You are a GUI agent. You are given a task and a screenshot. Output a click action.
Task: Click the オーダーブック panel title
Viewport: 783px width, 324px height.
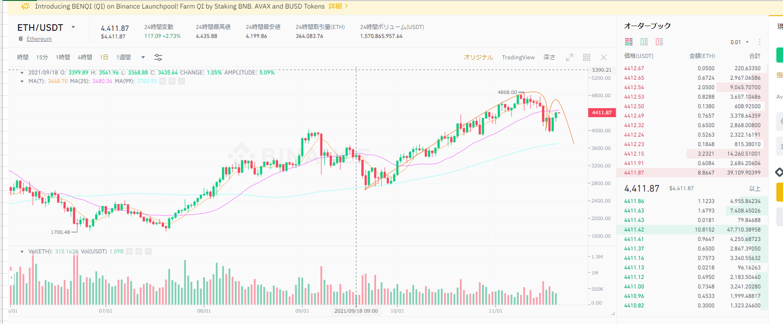[x=648, y=26]
